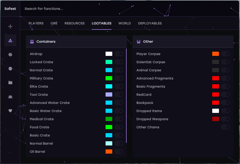Pick the RedCard red color swatch

point(216,95)
